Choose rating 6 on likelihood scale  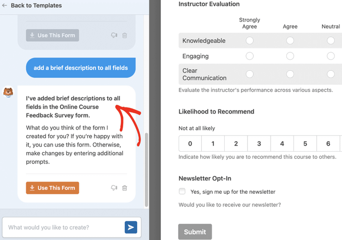point(328,144)
